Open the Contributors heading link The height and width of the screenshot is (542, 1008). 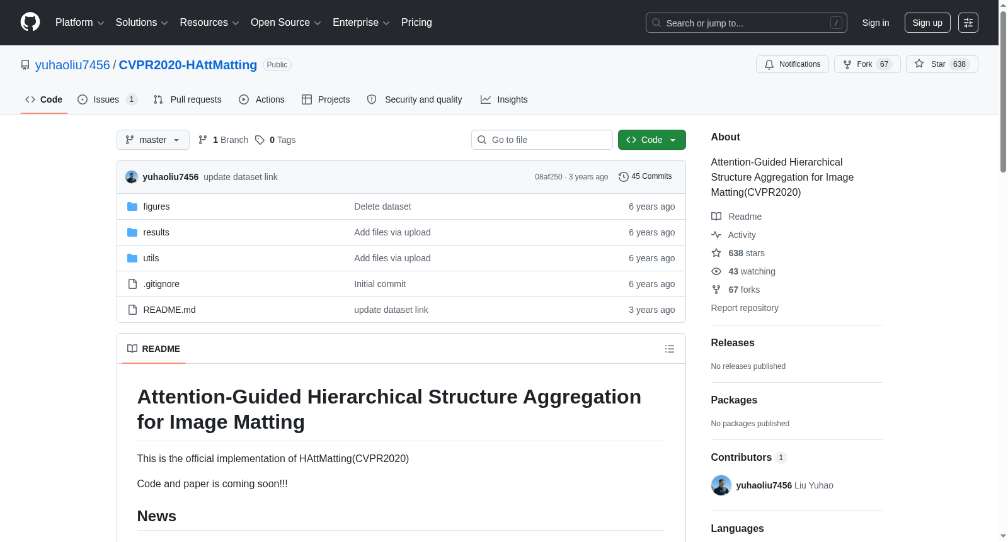click(749, 458)
